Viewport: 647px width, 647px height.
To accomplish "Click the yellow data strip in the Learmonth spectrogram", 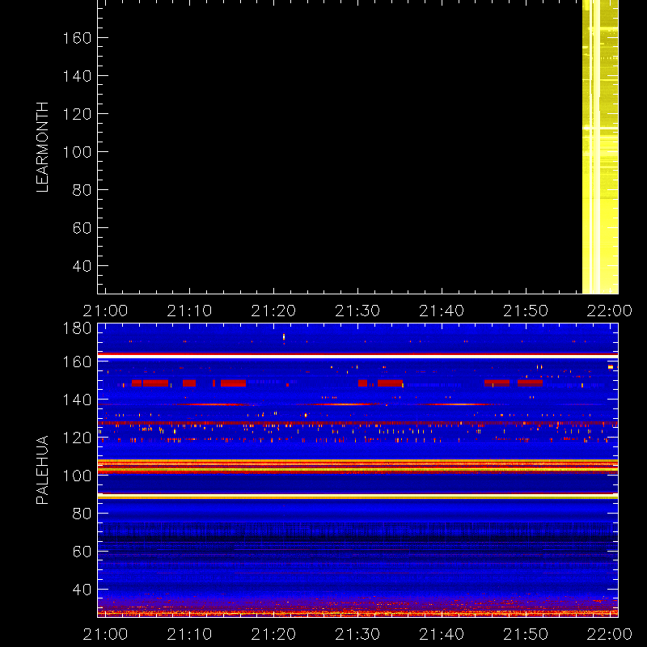I will coord(600,147).
